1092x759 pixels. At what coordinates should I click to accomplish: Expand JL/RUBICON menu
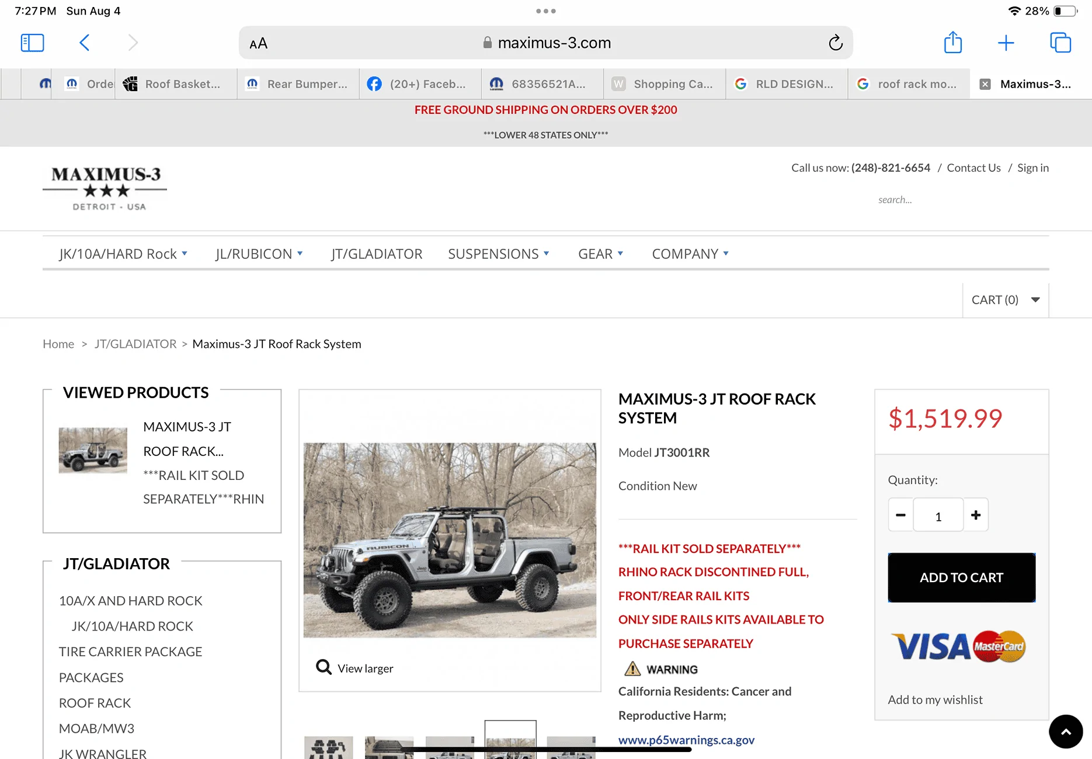click(x=259, y=254)
